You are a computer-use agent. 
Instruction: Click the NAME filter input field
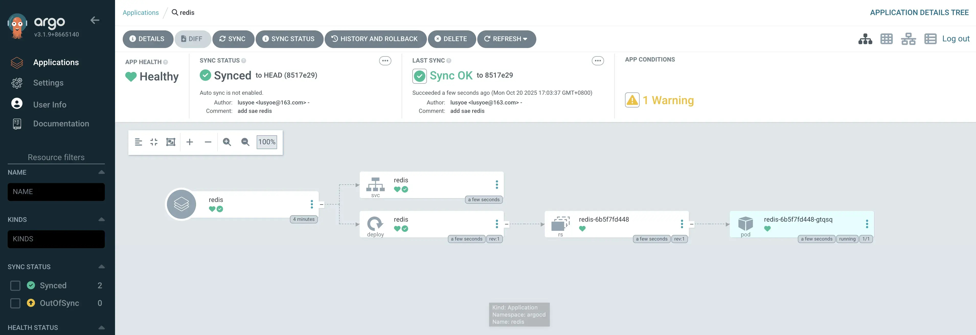pos(56,192)
